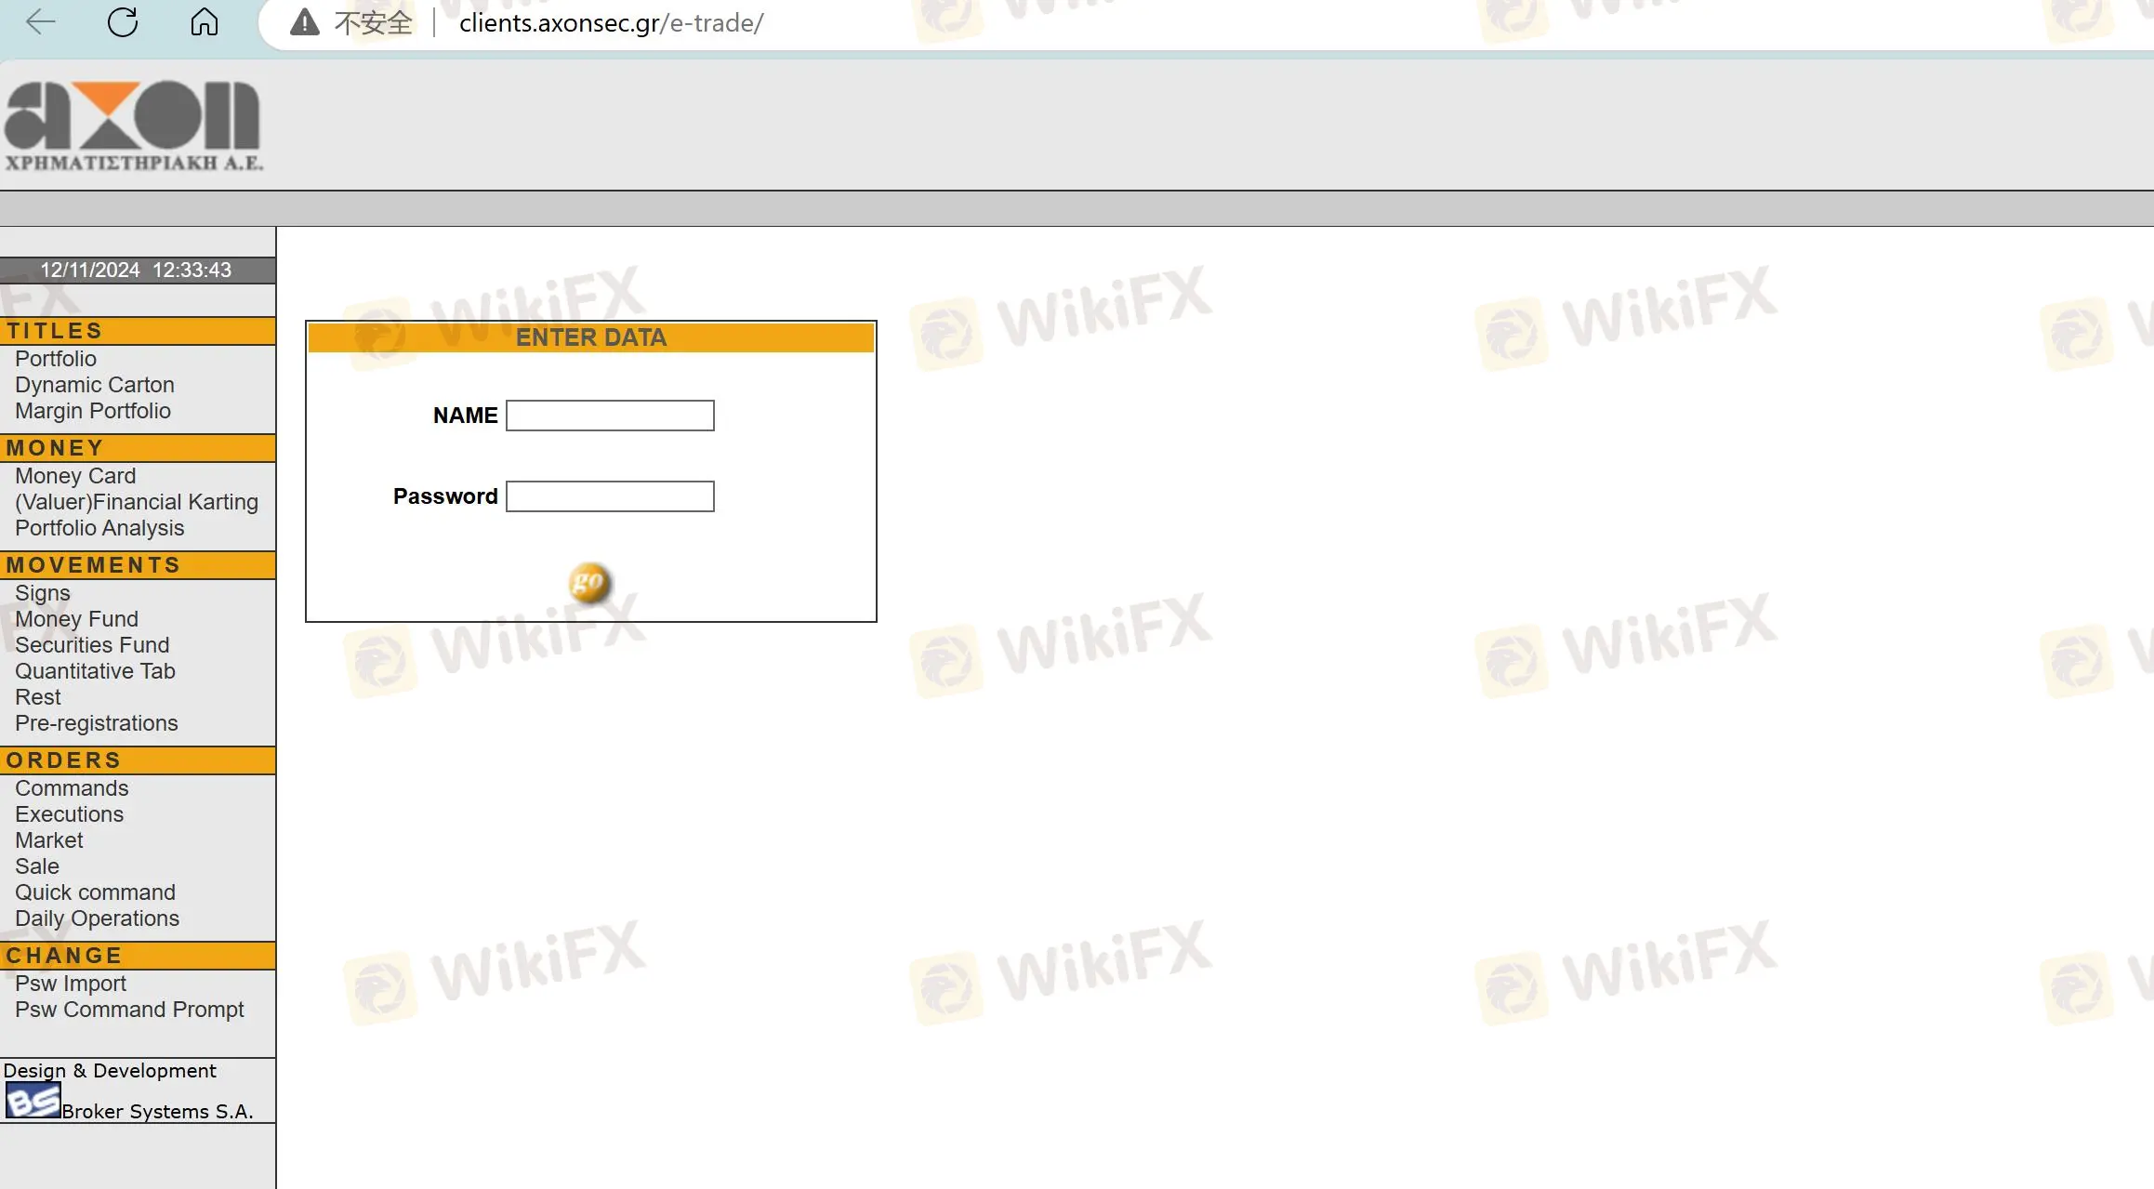This screenshot has width=2154, height=1189.
Task: Click the Go/Submit button icon
Action: pos(590,581)
